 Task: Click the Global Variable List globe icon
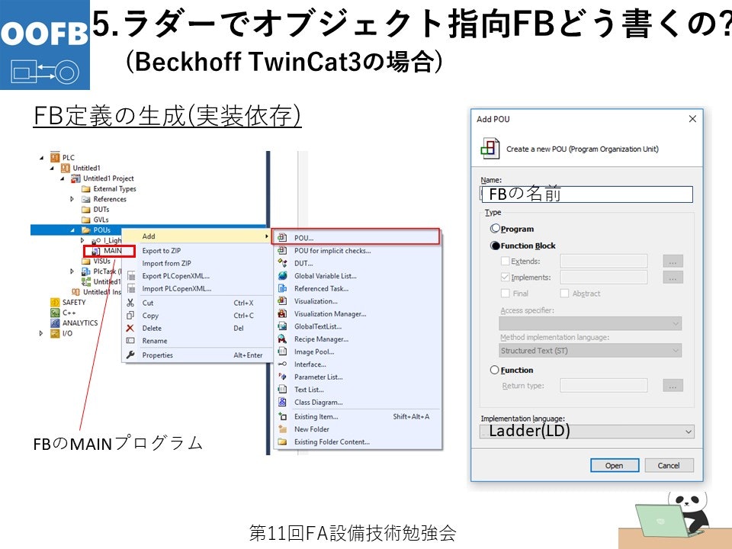pos(282,275)
